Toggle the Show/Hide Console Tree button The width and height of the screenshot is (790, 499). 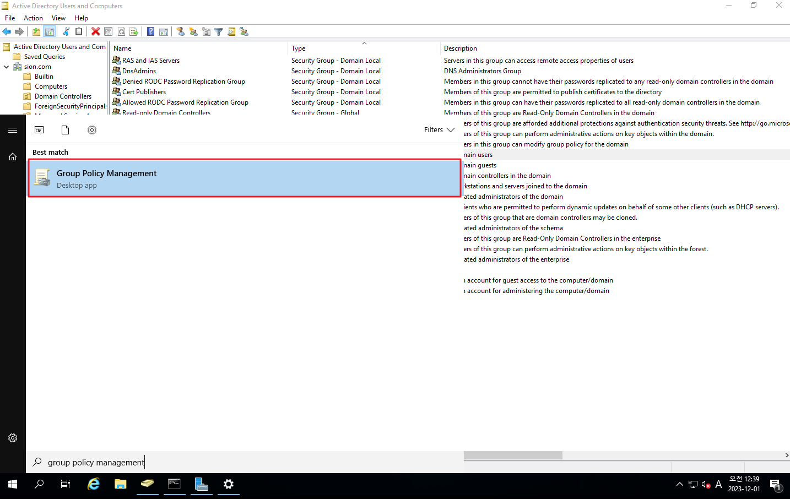(x=49, y=32)
